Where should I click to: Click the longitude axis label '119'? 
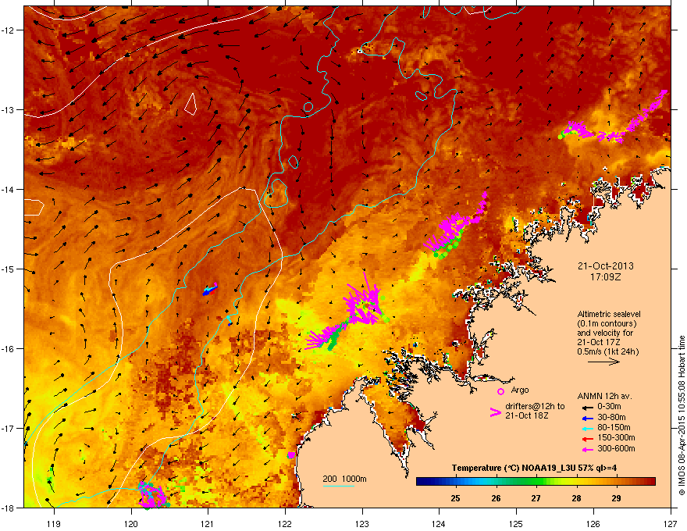(x=54, y=523)
